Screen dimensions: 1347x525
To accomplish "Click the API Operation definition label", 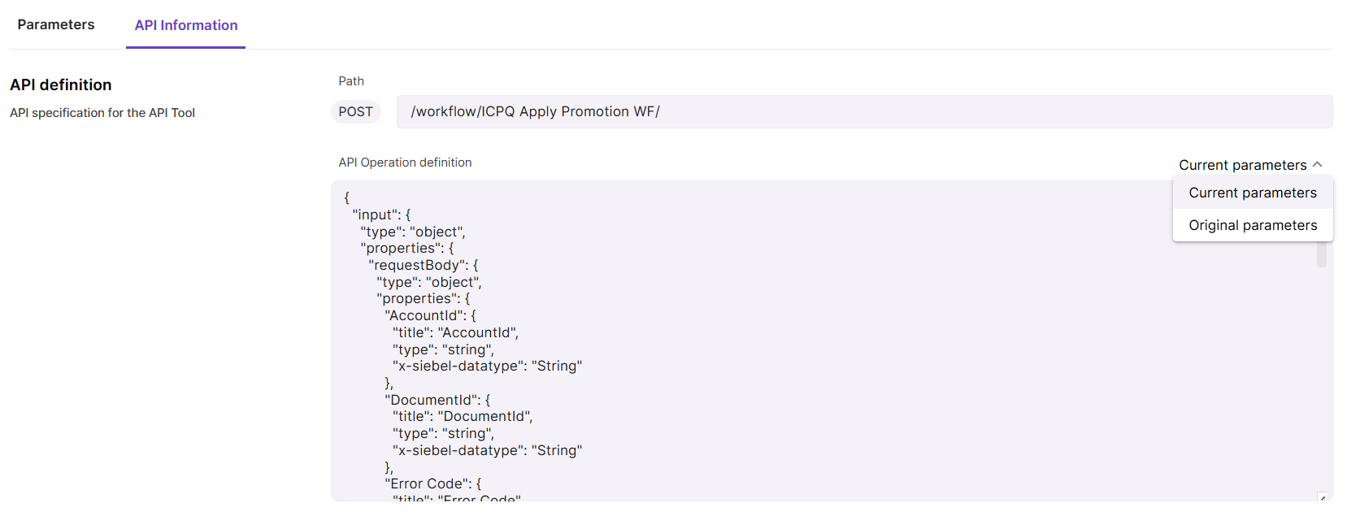I will point(405,163).
